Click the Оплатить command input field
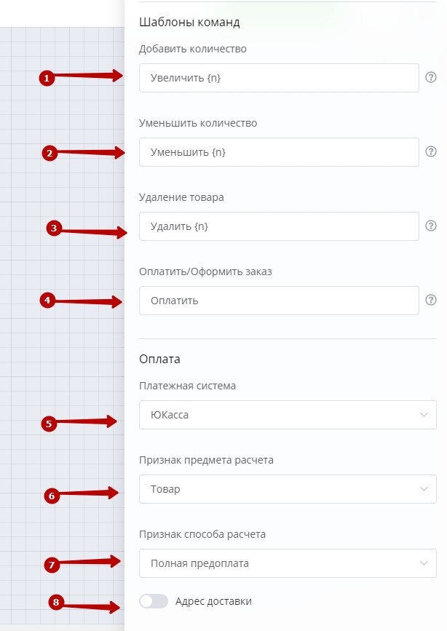447x631 pixels. tap(278, 301)
